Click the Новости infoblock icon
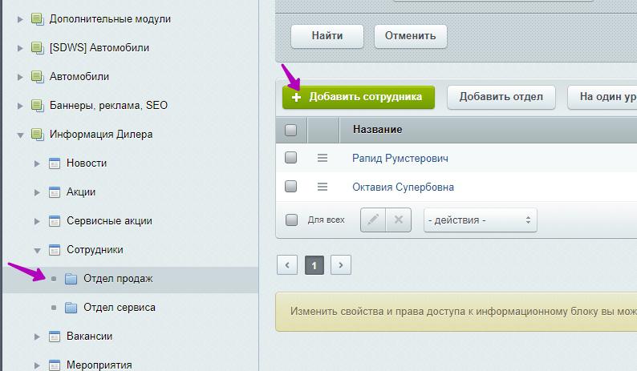The height and width of the screenshot is (371, 637). point(55,163)
